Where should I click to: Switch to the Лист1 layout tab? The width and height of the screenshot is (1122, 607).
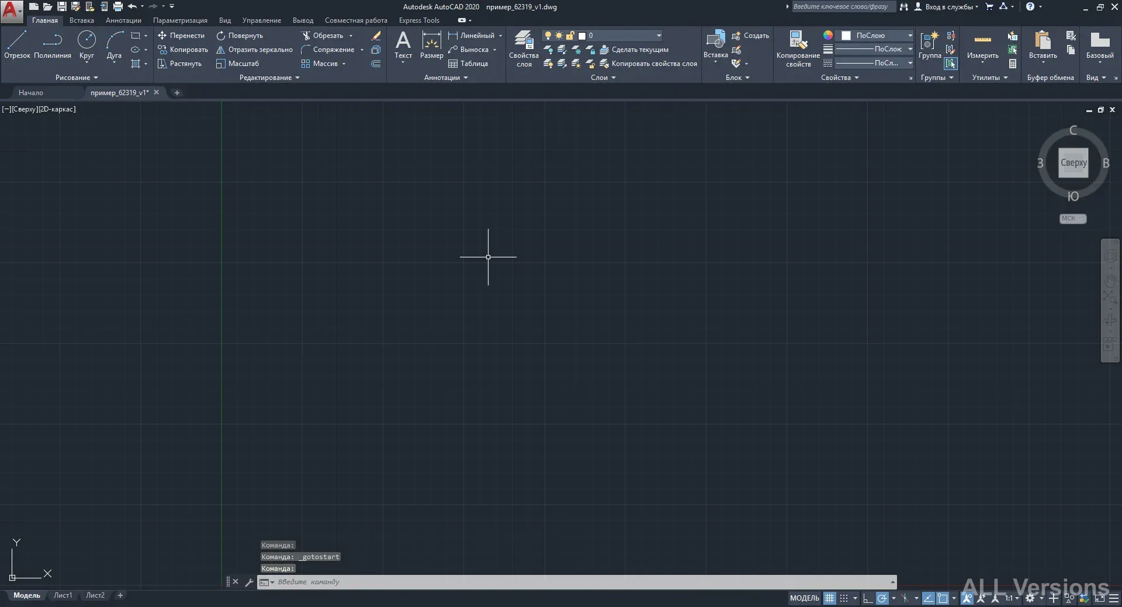click(x=63, y=595)
